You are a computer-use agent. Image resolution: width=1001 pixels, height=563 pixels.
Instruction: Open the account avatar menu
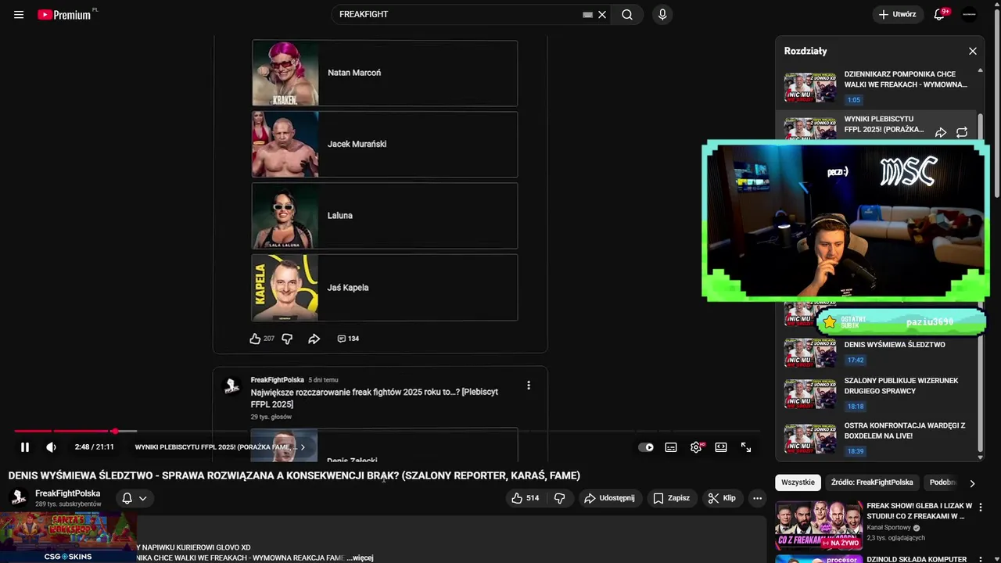pos(970,14)
